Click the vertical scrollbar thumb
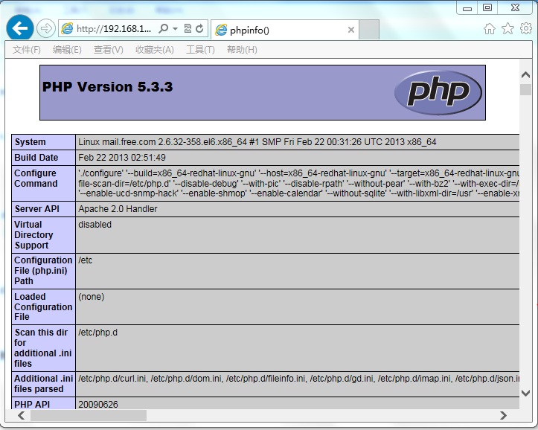Viewport: 538px width, 430px height. coord(525,89)
